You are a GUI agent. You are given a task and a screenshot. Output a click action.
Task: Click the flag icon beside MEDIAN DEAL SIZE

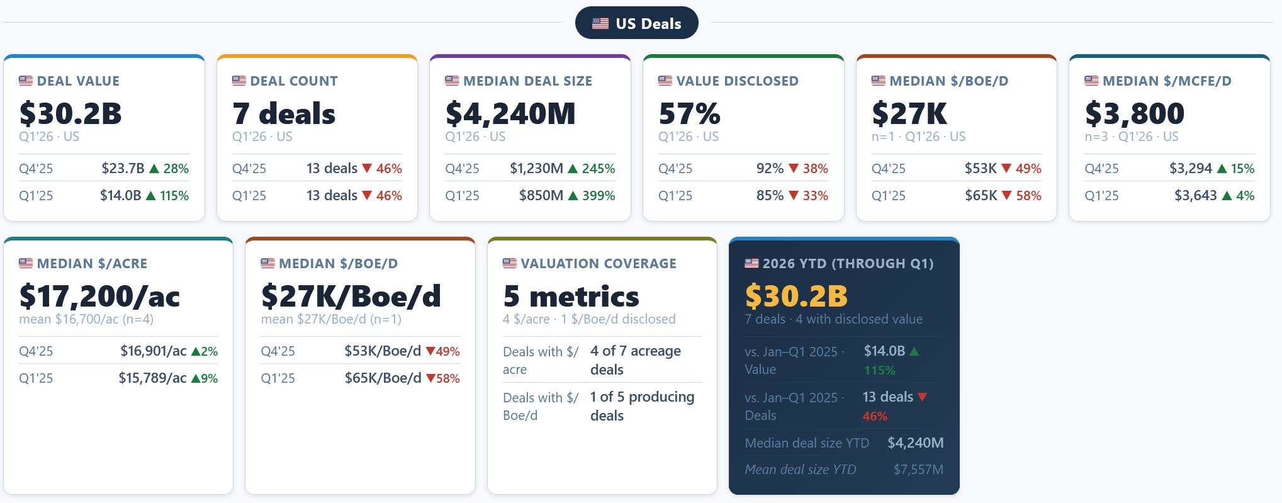tap(452, 81)
